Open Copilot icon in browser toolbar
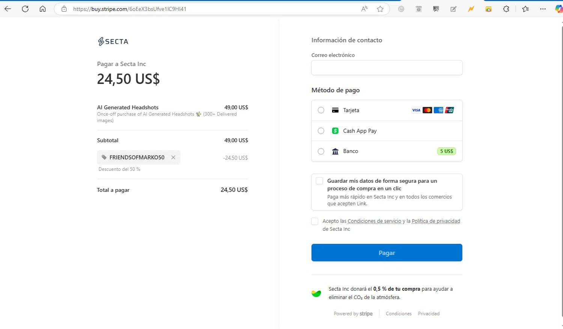 pyautogui.click(x=559, y=9)
